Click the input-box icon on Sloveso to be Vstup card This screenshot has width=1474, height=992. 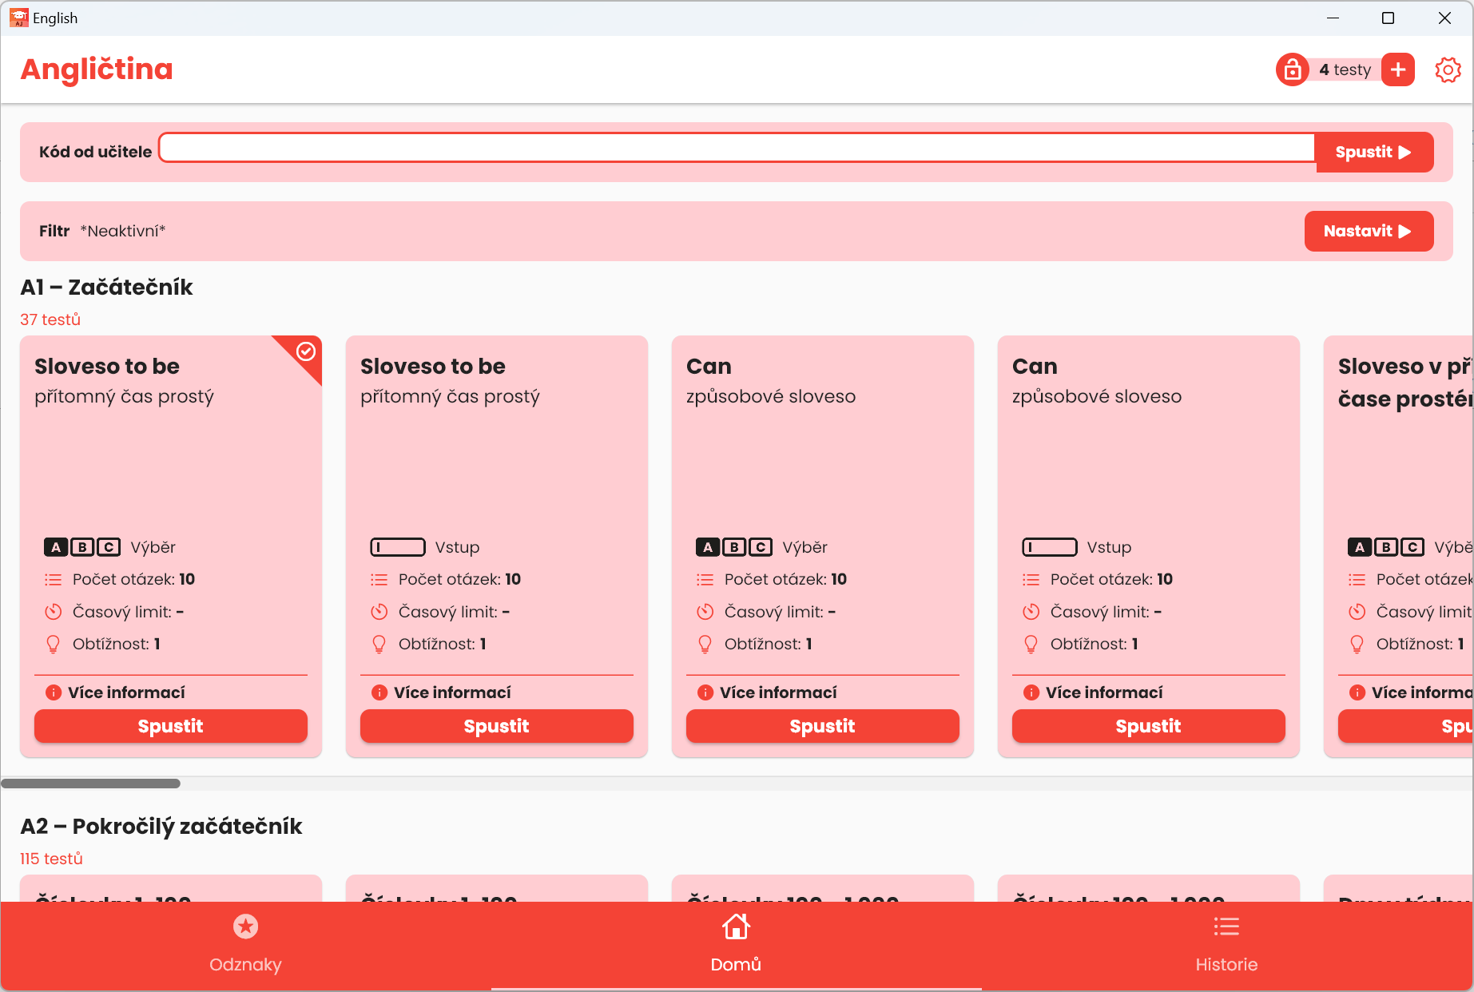[398, 547]
